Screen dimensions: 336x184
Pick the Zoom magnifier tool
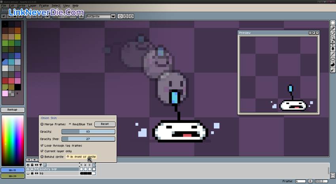point(333,38)
